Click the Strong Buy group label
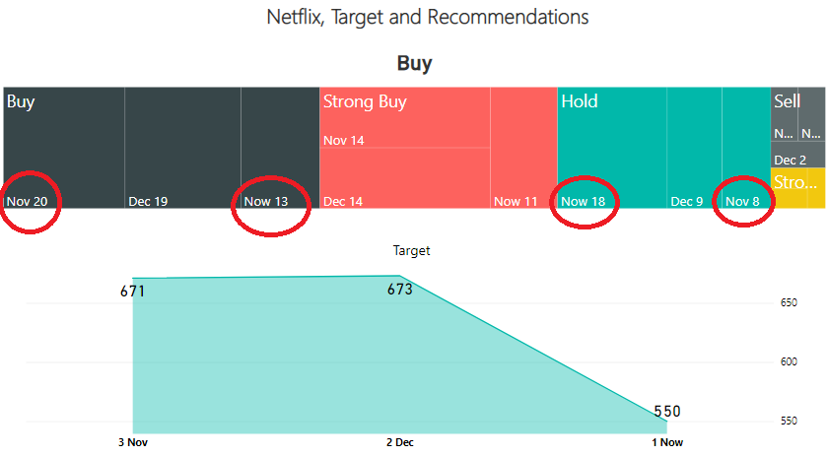 (365, 101)
